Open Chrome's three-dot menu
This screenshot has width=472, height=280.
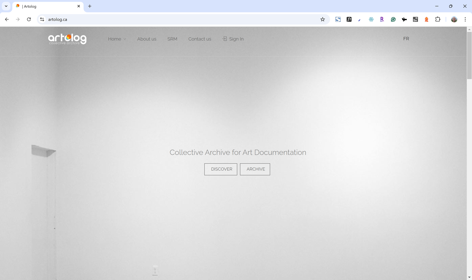coord(465,19)
